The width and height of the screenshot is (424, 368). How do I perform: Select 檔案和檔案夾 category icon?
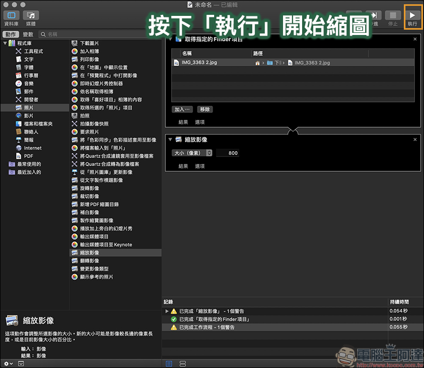[x=19, y=124]
